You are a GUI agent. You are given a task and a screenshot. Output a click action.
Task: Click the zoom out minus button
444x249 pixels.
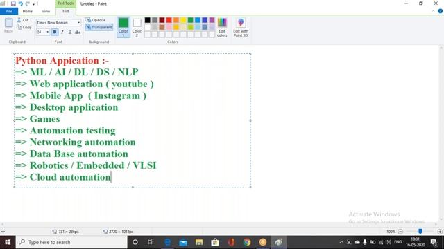pos(400,232)
